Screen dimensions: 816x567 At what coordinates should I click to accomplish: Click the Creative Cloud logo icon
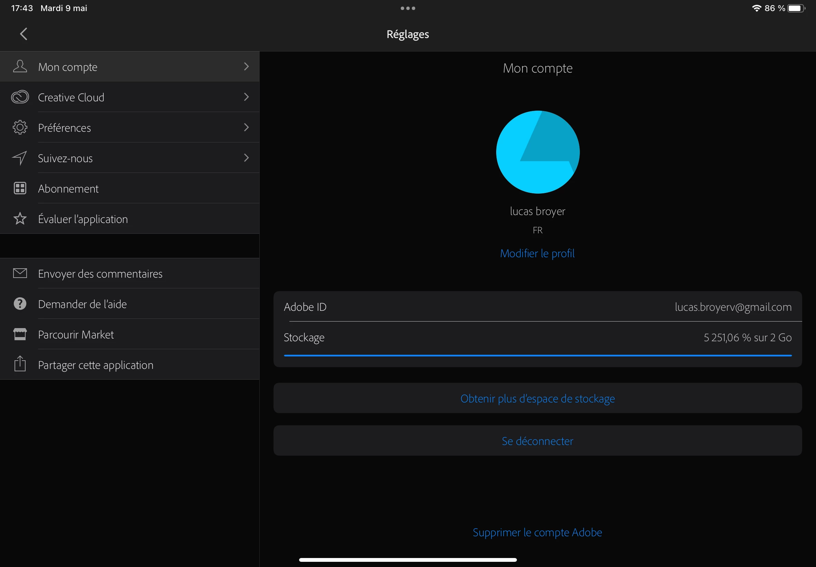coord(20,97)
